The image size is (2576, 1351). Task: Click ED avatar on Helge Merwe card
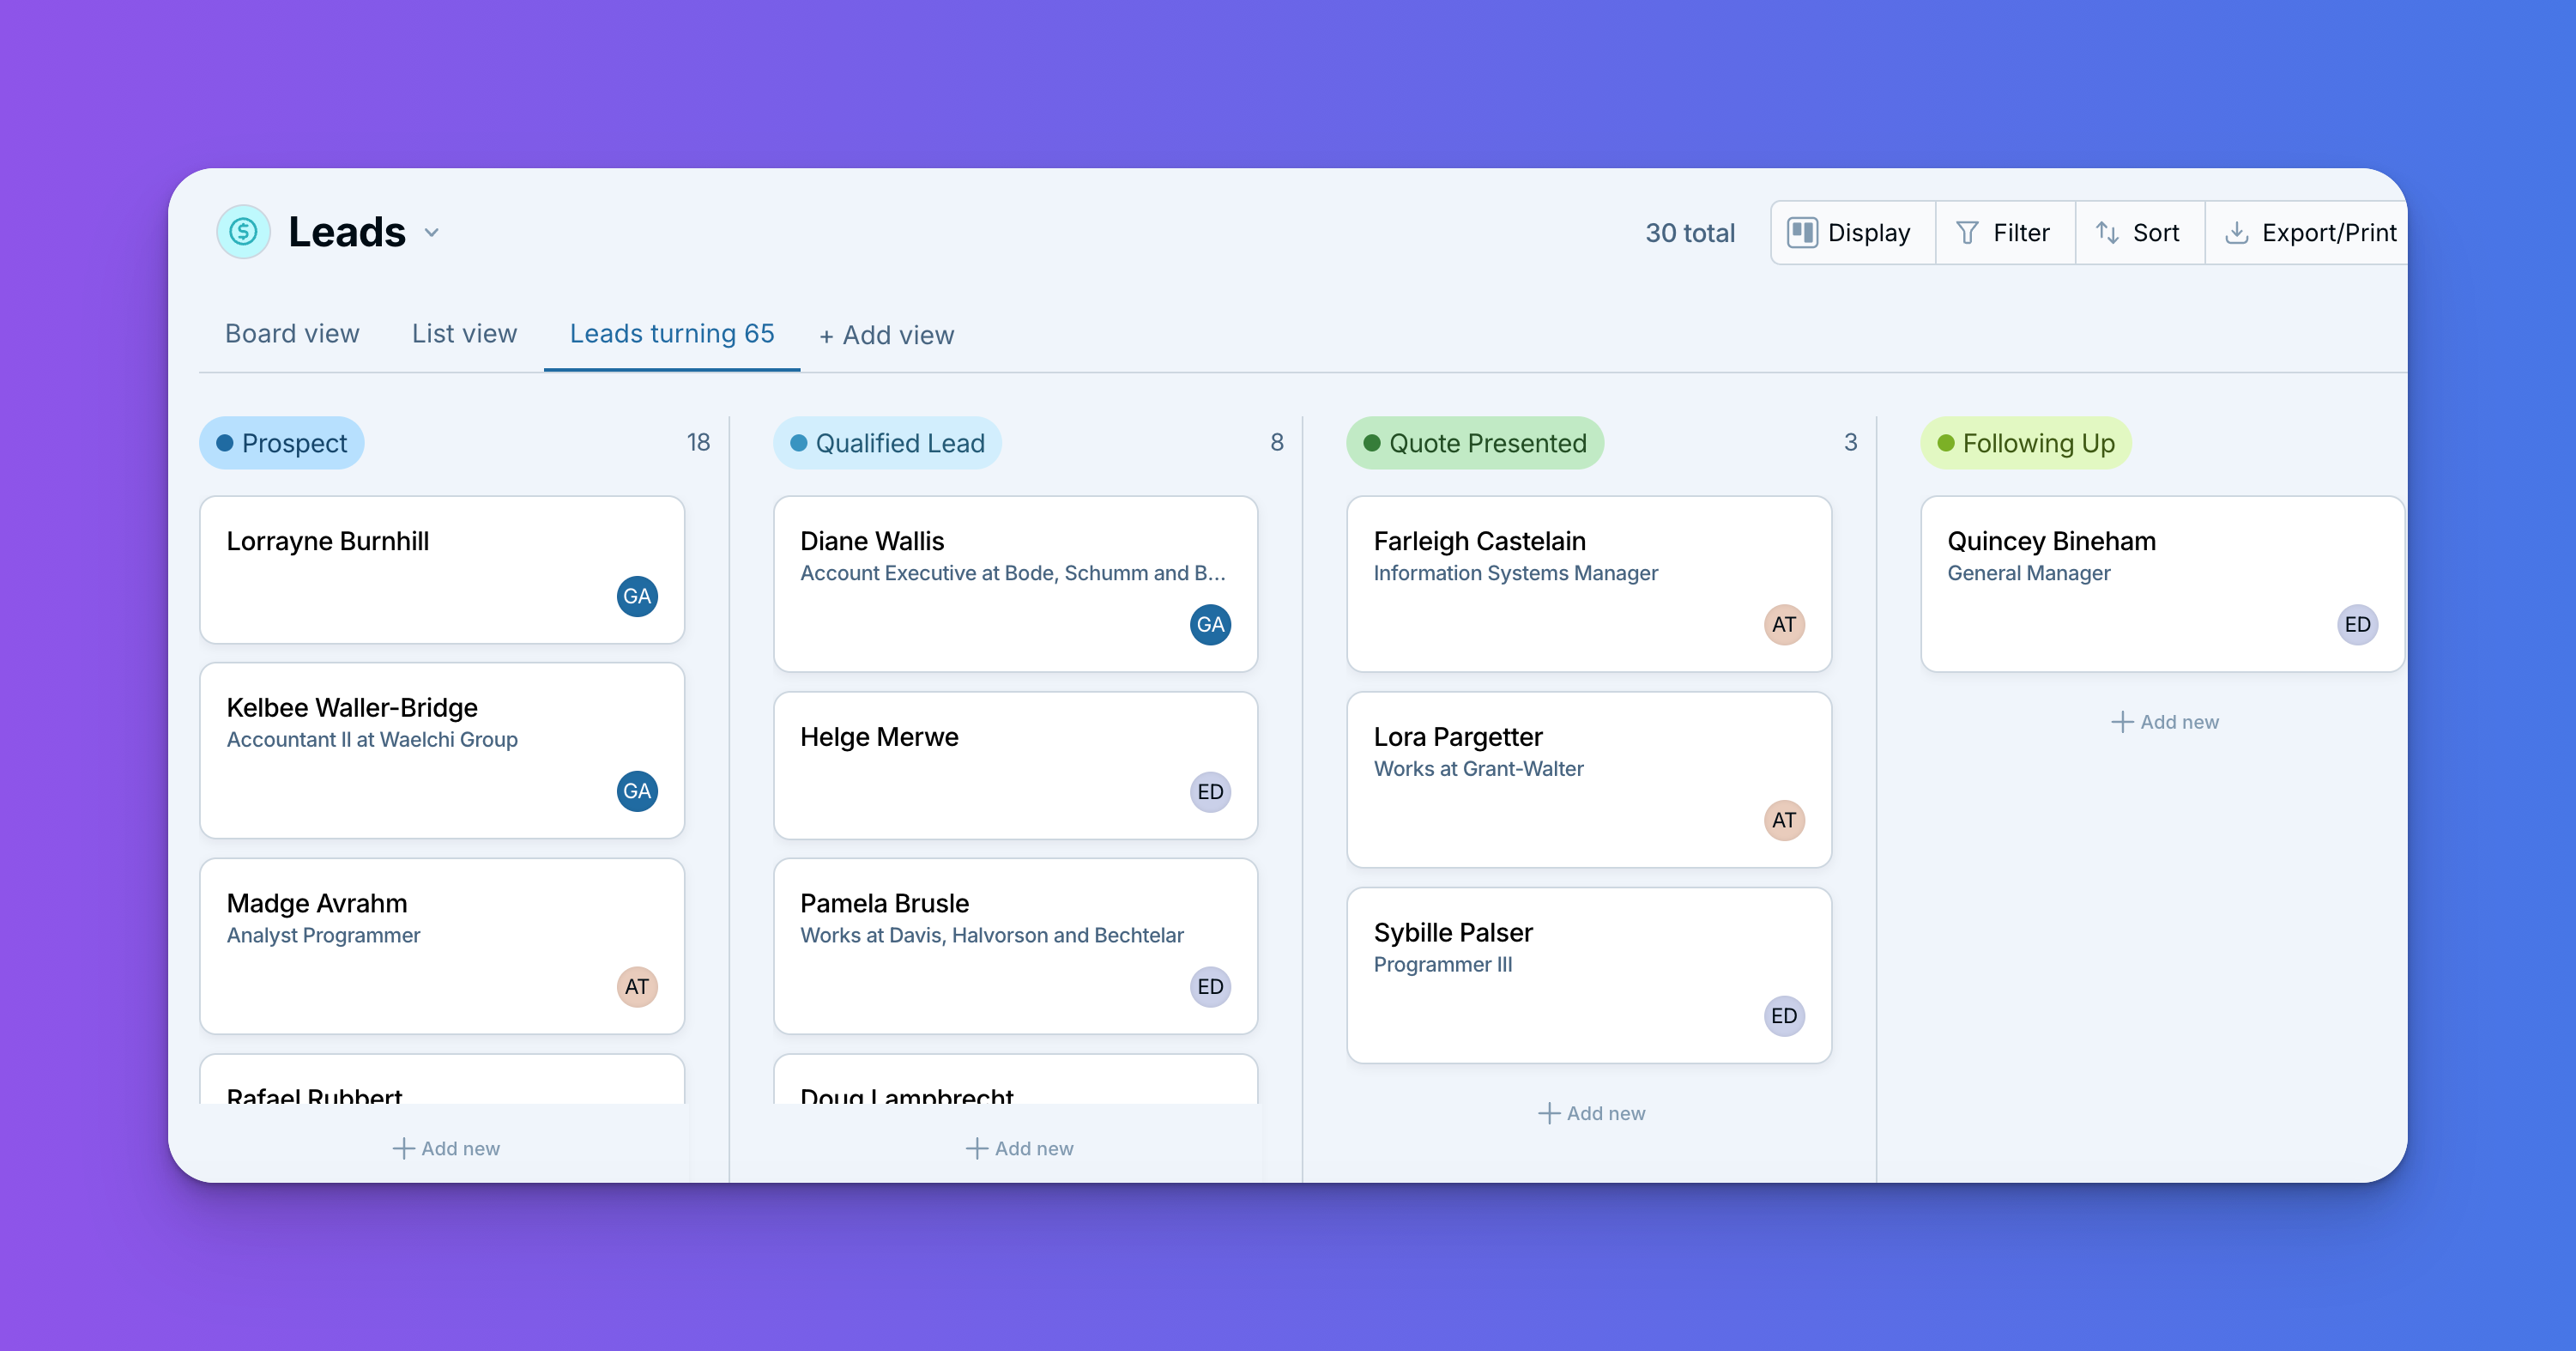coord(1210,792)
